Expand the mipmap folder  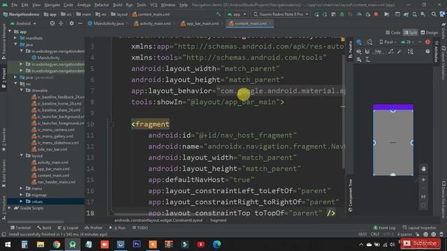(x=22, y=195)
